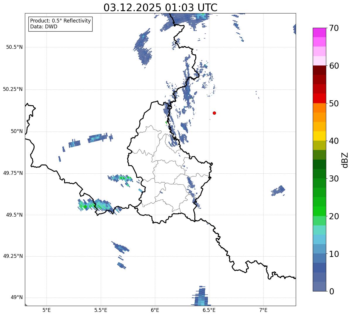Click the radar echo at bottom near 6.4°E 49°N
The width and height of the screenshot is (352, 316).
click(x=201, y=296)
